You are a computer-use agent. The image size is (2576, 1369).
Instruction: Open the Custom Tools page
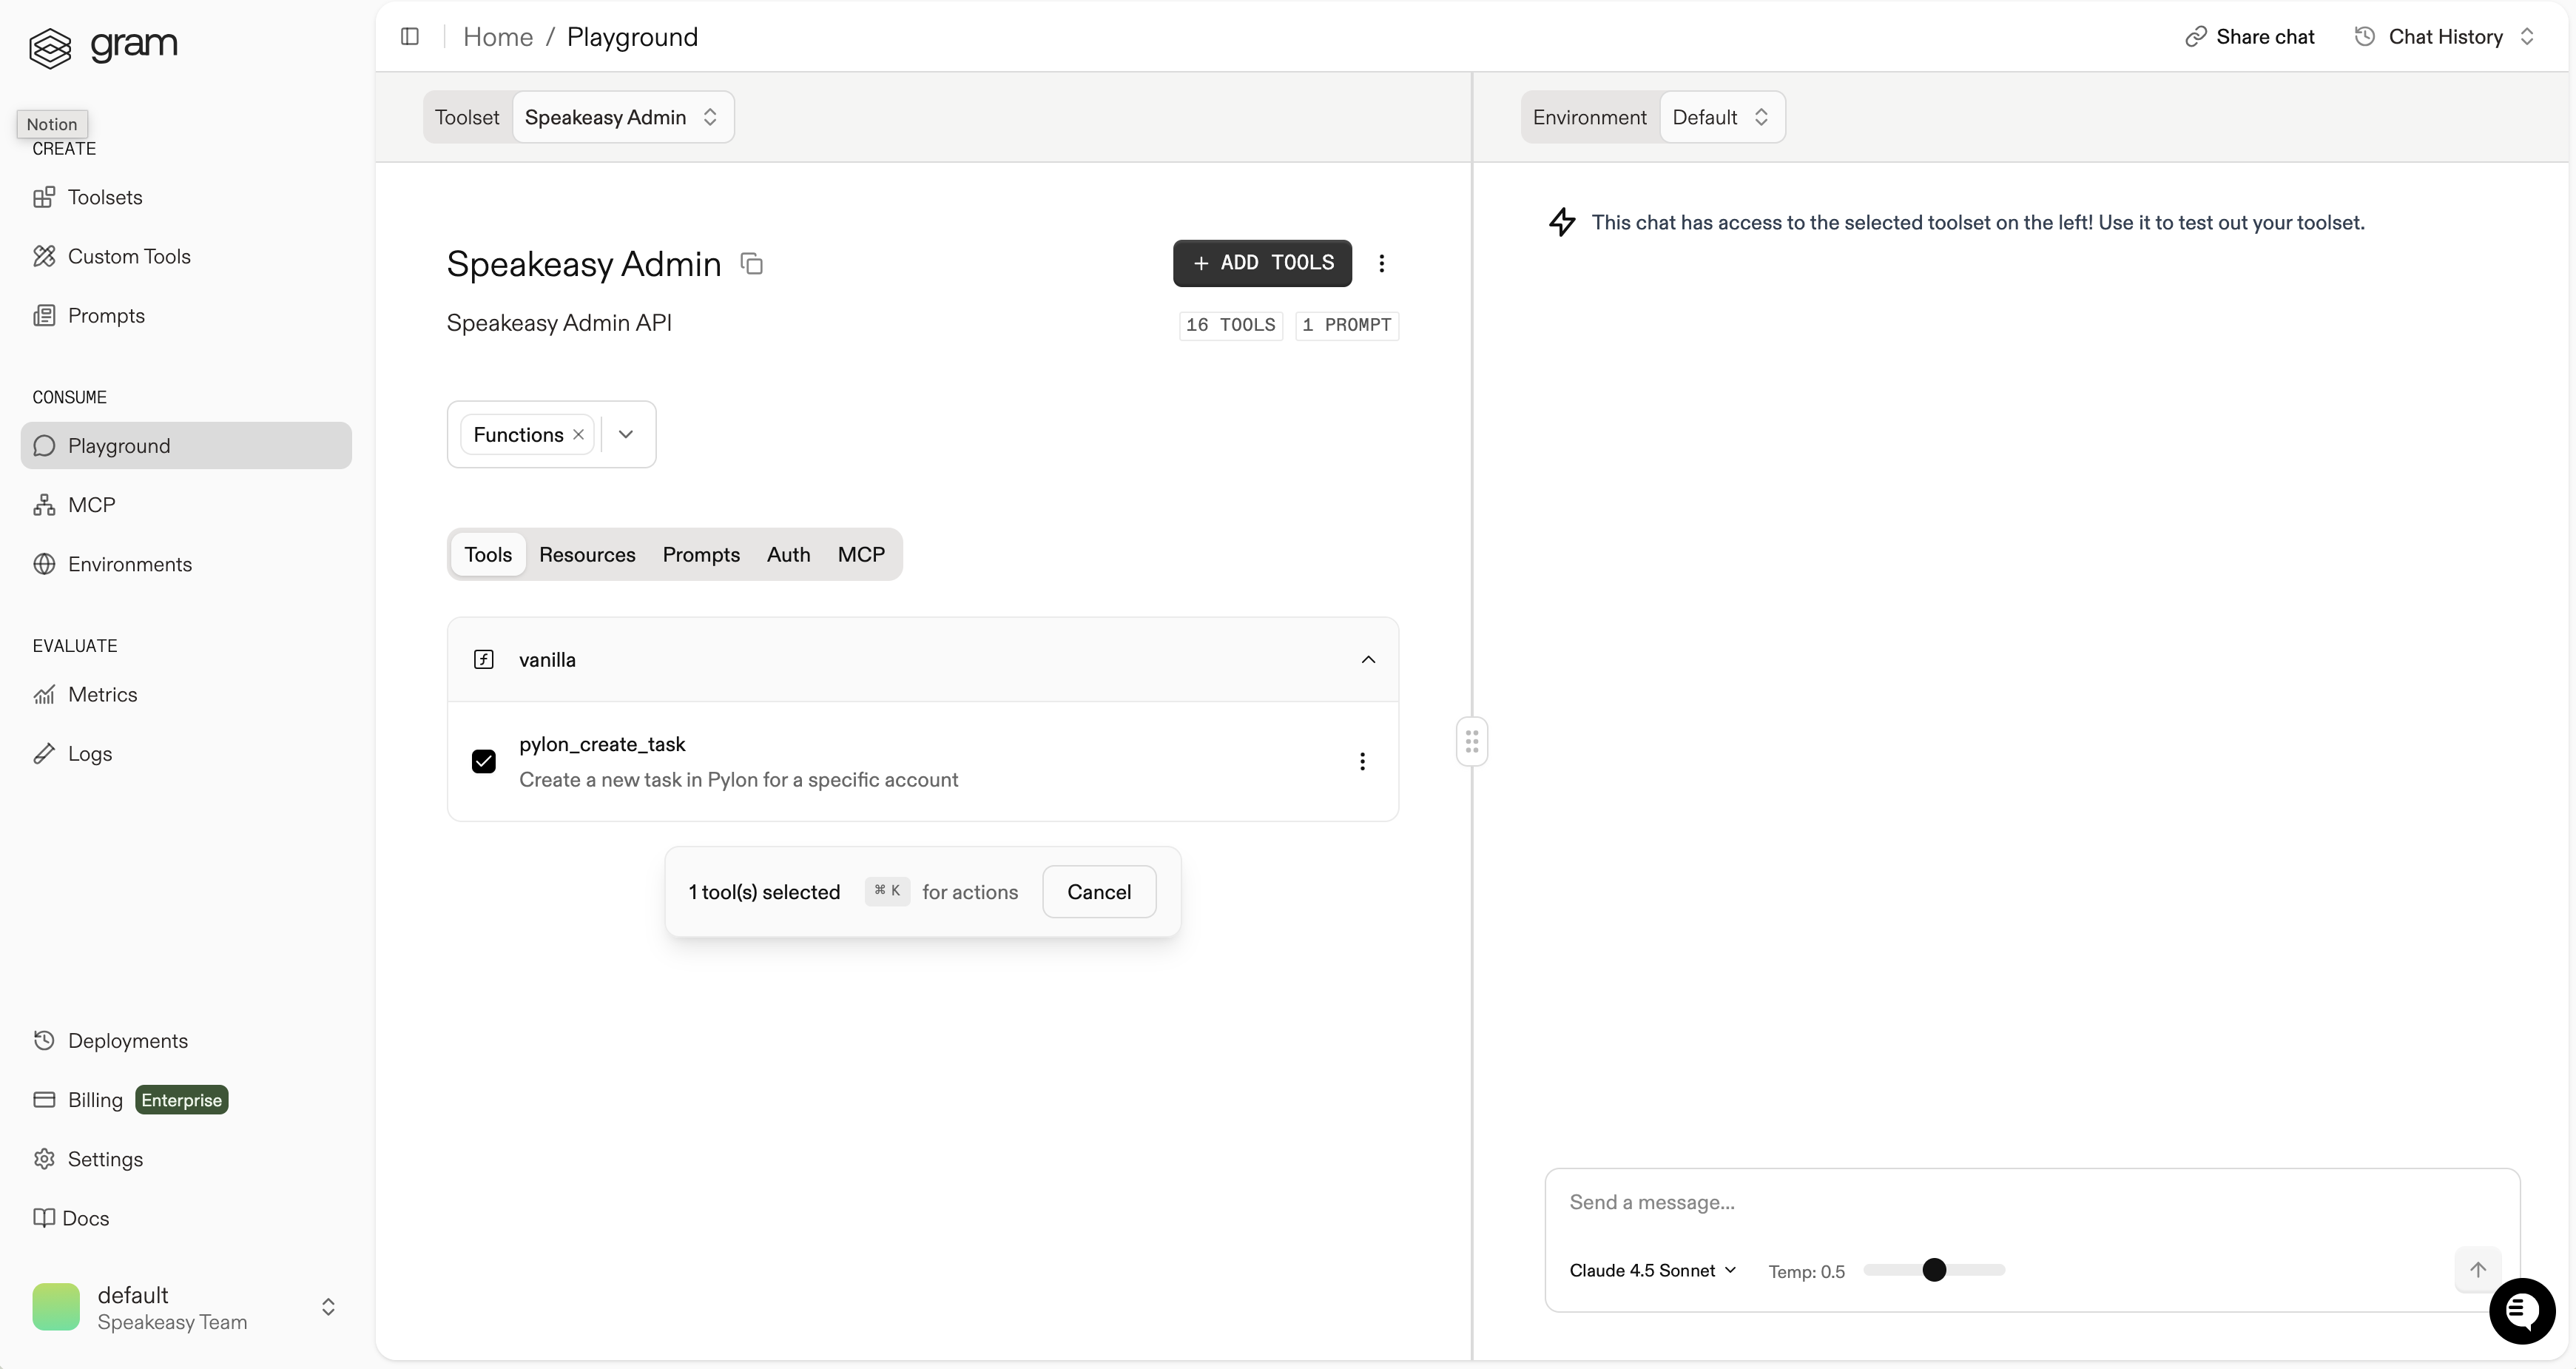(128, 256)
